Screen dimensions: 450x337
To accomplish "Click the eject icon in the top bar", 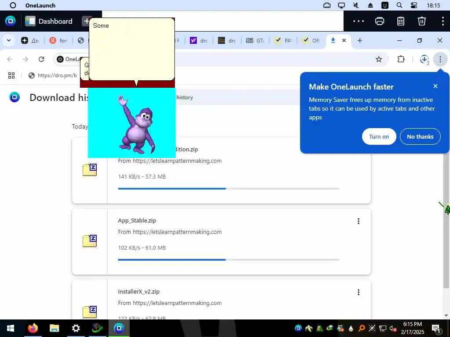I will 370,5.
